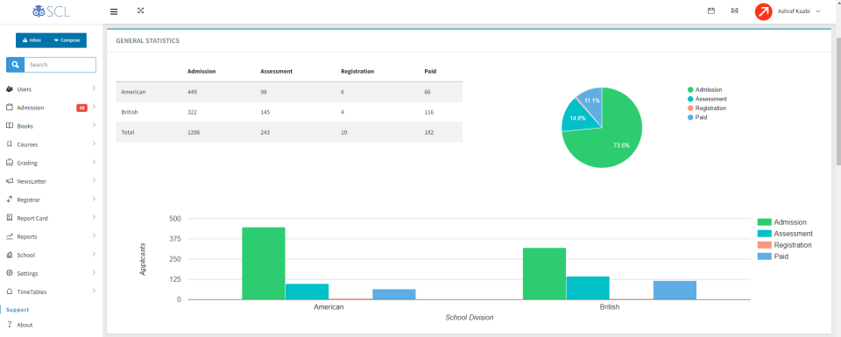Click the magnifier search icon button

(15, 65)
